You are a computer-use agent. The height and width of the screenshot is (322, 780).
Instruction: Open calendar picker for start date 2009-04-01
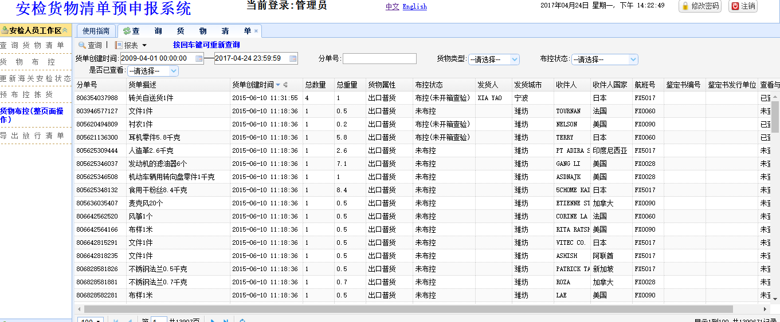click(199, 58)
